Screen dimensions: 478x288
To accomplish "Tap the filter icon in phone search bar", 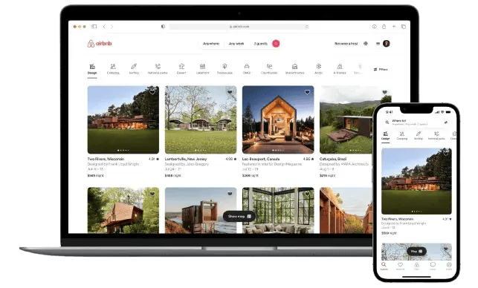I will (x=446, y=122).
